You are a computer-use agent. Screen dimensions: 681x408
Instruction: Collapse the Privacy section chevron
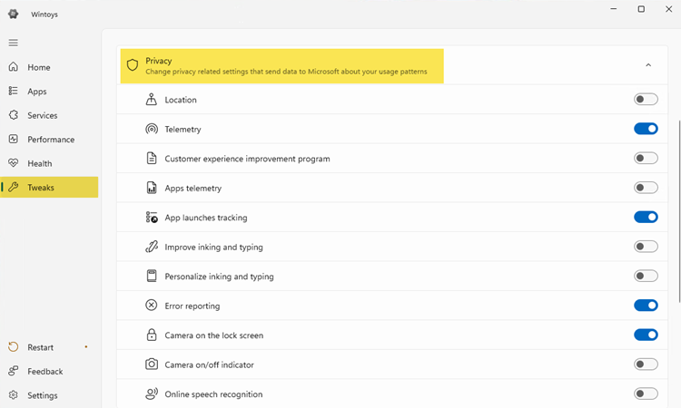click(648, 65)
